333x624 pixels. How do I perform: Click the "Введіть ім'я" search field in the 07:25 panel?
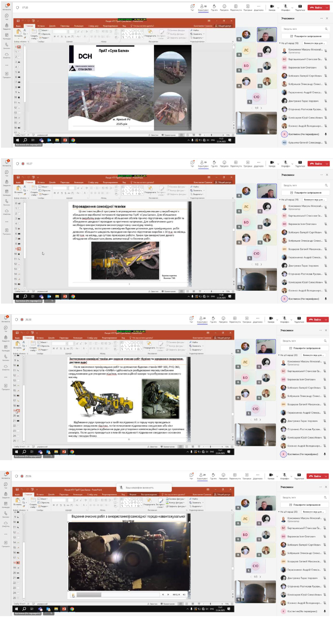[306, 29]
